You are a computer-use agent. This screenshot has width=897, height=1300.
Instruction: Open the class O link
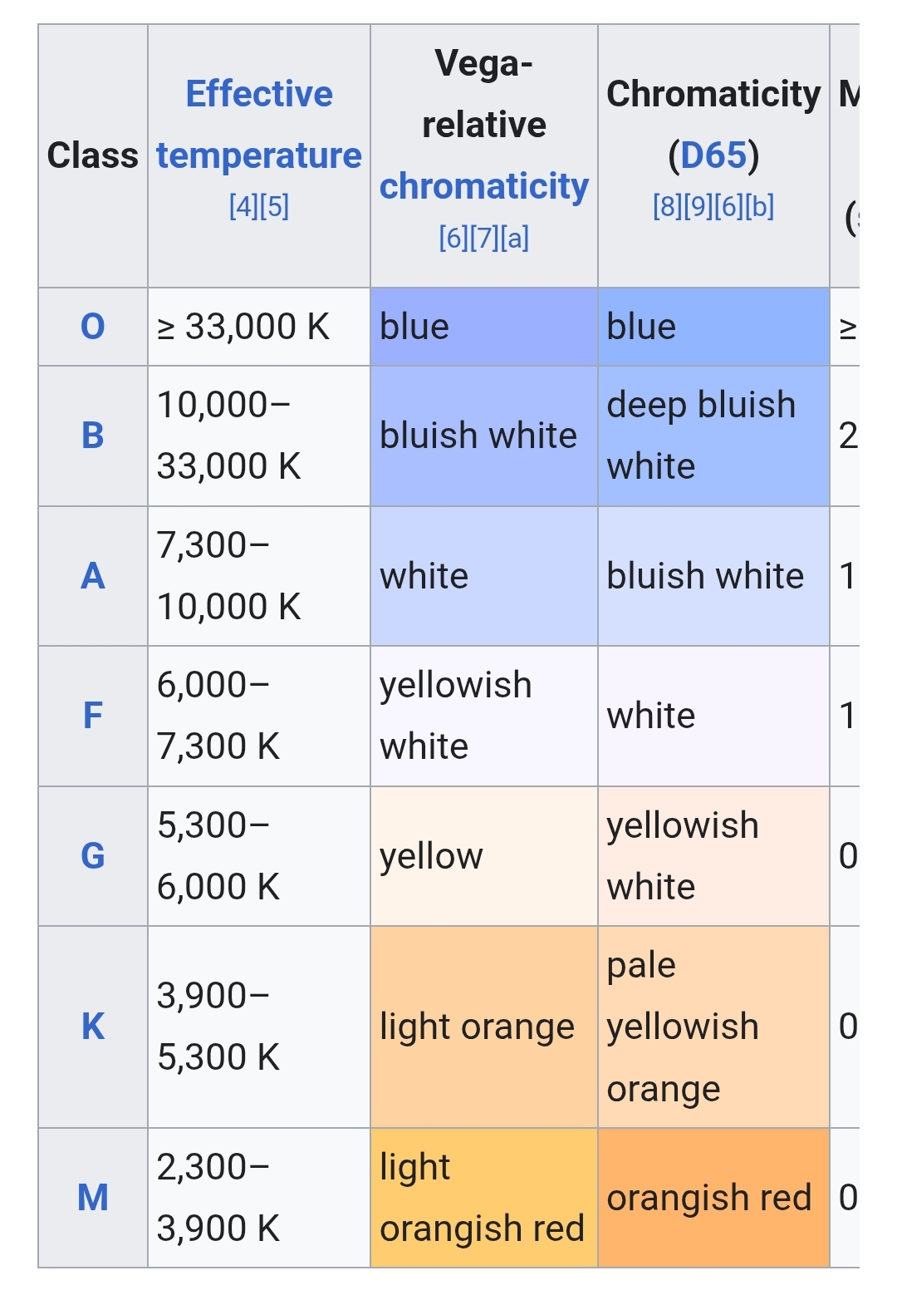pyautogui.click(x=93, y=327)
